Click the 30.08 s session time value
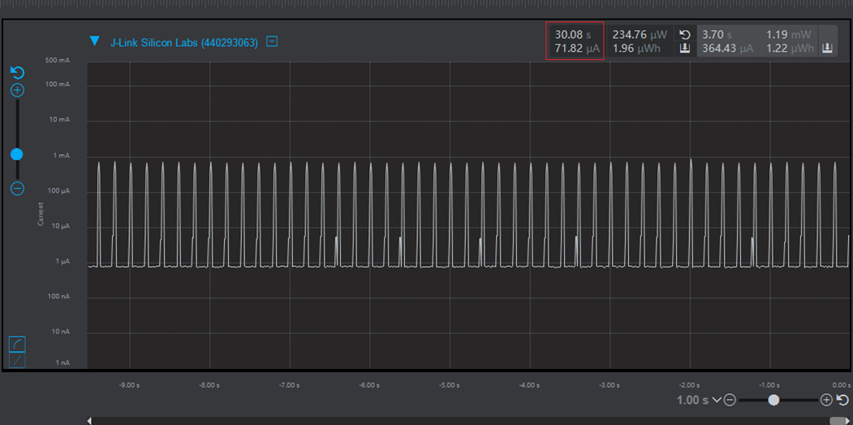853x425 pixels. (572, 35)
